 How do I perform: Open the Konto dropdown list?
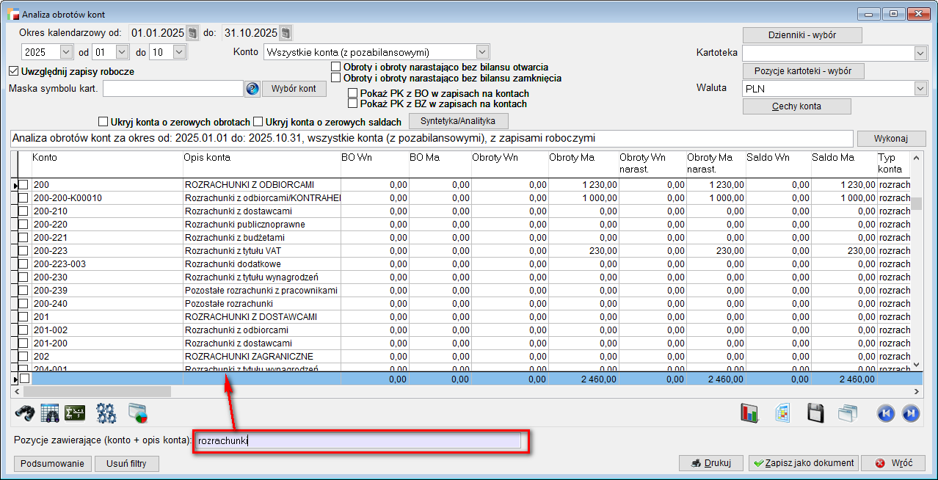[x=482, y=52]
